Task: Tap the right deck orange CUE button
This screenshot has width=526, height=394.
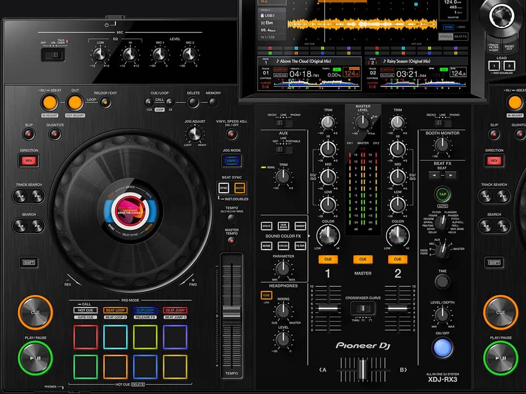Action: pos(501,312)
